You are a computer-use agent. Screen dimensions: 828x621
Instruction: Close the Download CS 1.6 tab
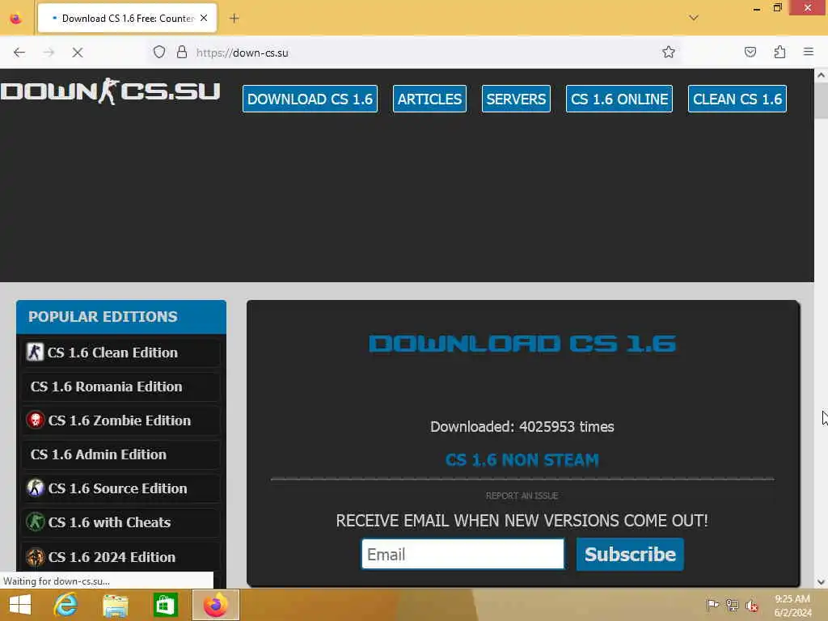pyautogui.click(x=204, y=18)
